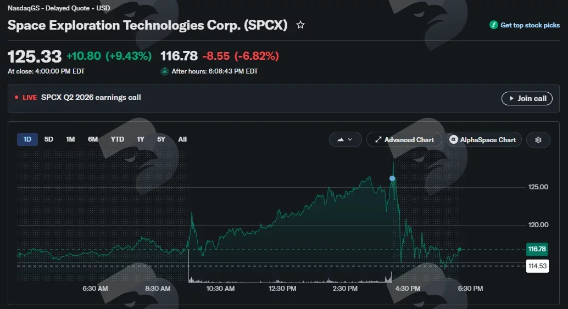Click the Advanced Chart expand arrows icon
Viewport: 568px width, 309px height.
click(x=378, y=139)
